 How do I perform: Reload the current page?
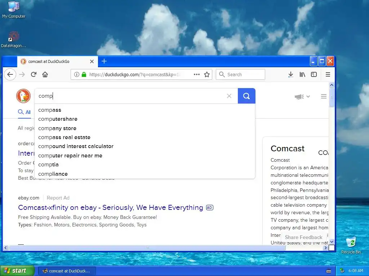tap(34, 75)
